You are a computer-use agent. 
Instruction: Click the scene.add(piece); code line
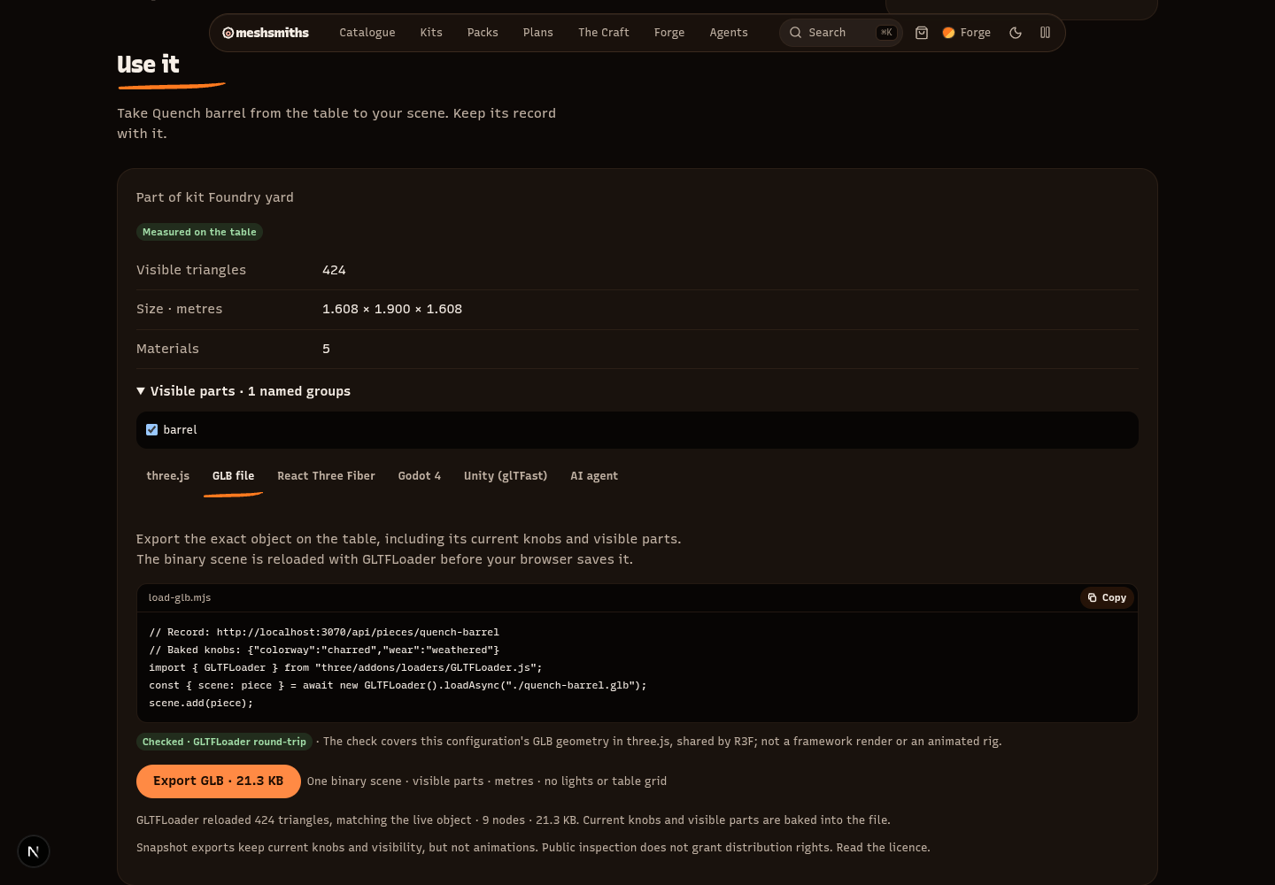(201, 704)
